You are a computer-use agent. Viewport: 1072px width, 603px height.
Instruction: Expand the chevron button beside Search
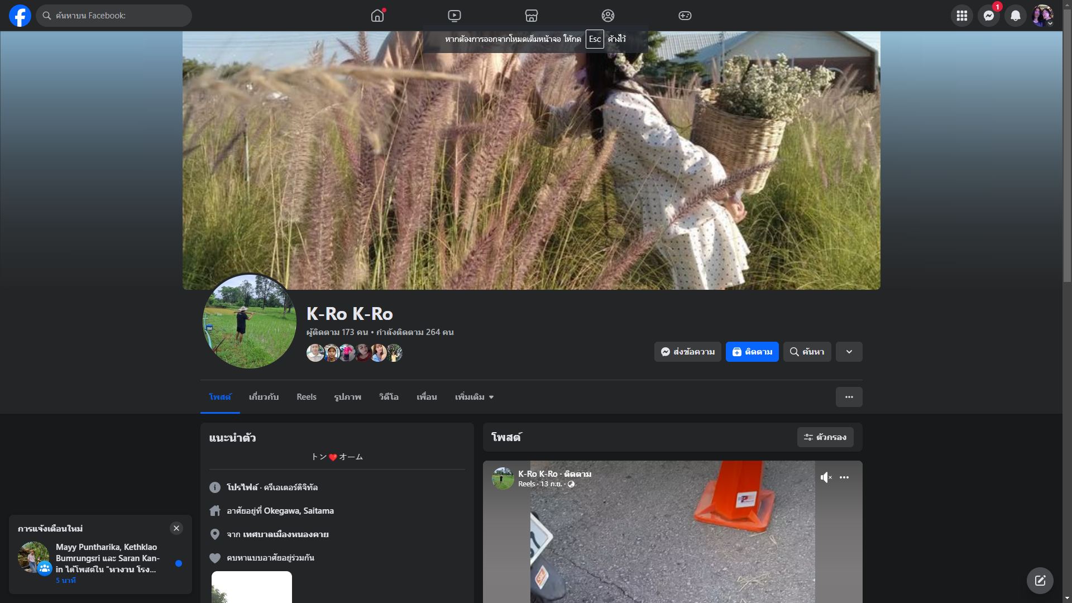click(849, 352)
